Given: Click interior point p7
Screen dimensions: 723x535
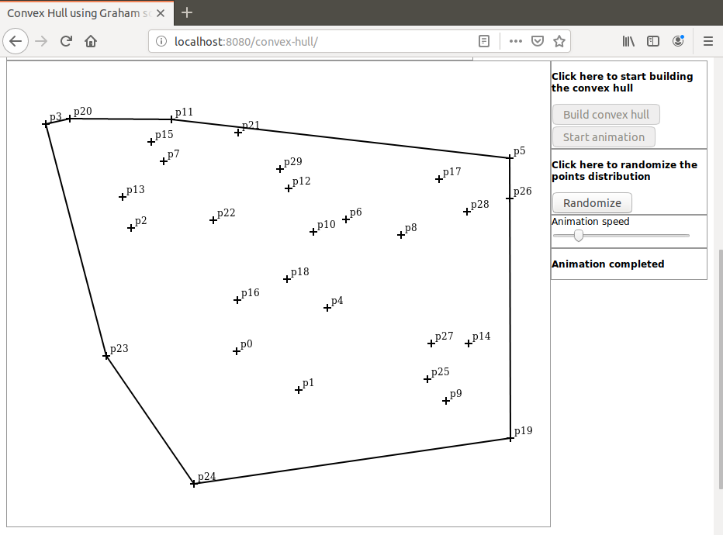Looking at the screenshot, I should coord(164,161).
